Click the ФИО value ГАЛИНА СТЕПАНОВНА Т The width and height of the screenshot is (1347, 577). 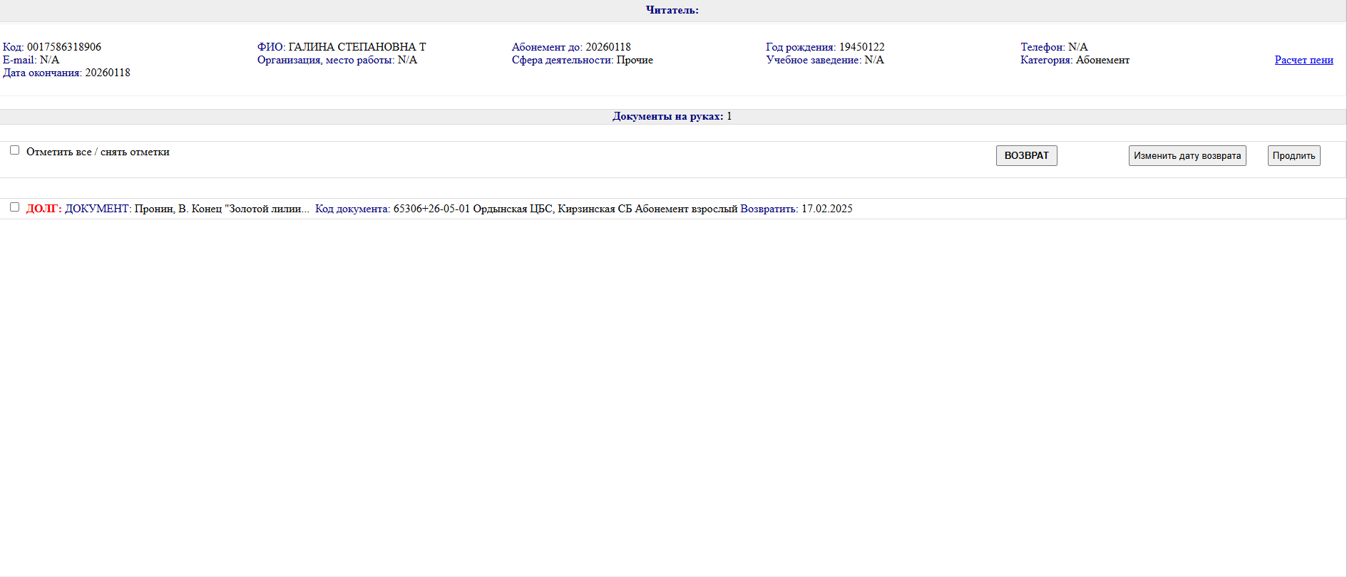point(357,47)
